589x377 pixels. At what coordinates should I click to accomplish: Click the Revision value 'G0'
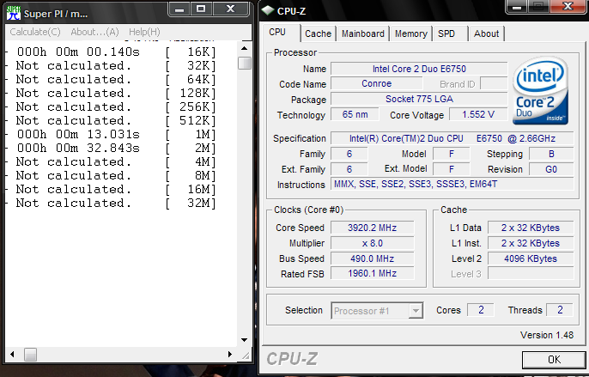click(x=551, y=169)
